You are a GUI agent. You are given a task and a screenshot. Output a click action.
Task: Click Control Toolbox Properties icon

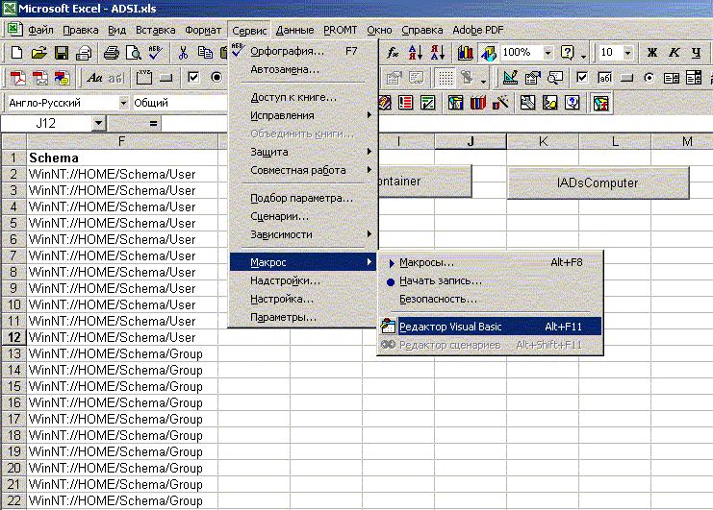[532, 78]
